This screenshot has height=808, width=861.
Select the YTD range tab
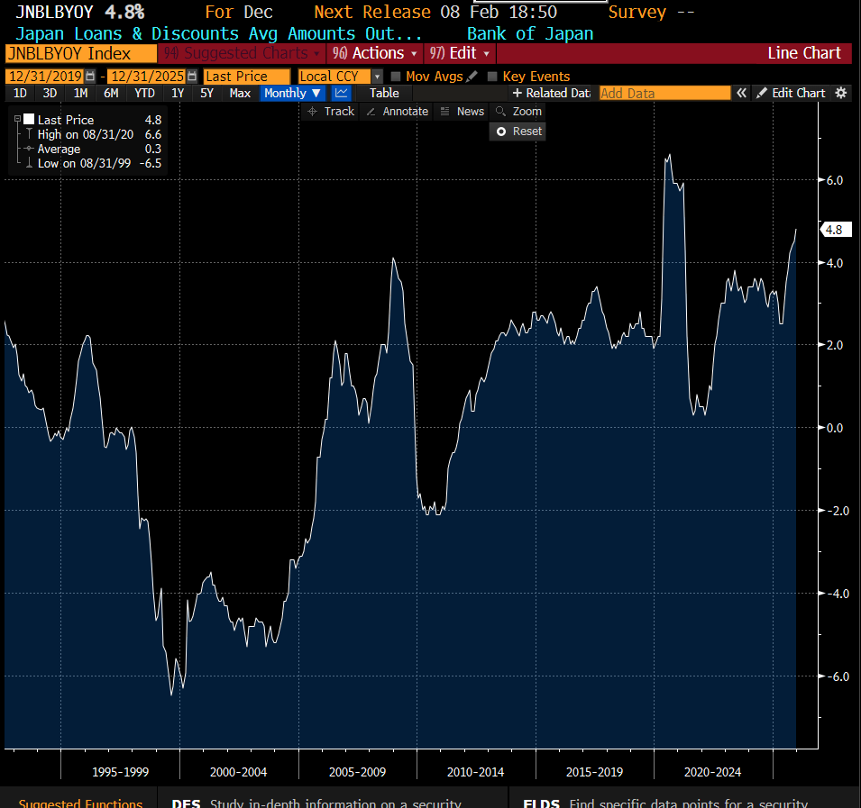(144, 94)
